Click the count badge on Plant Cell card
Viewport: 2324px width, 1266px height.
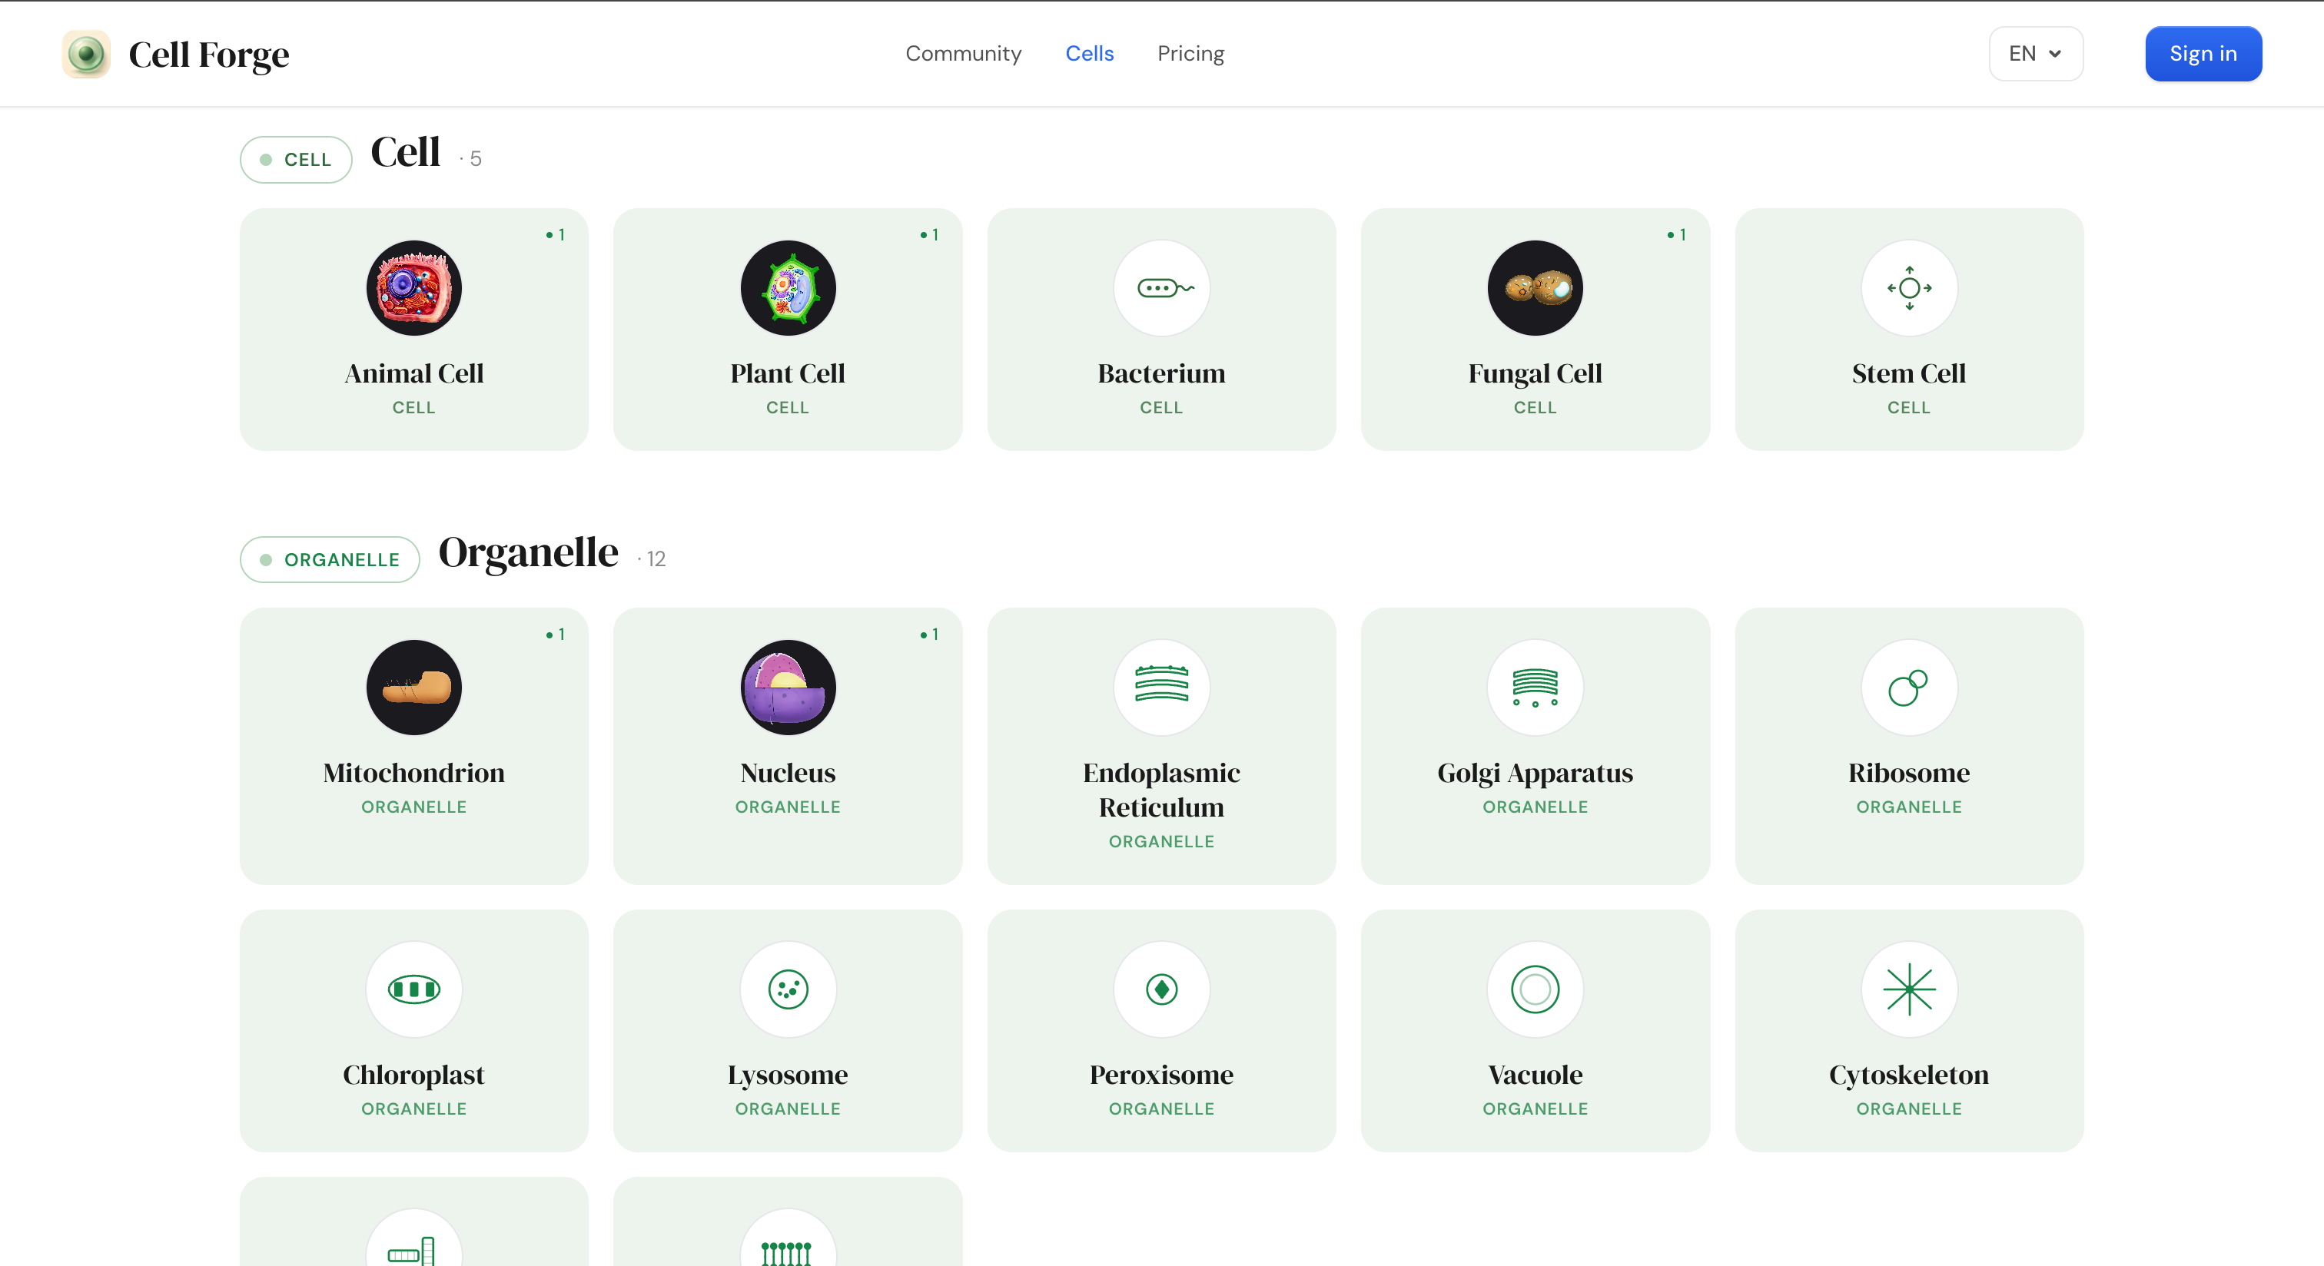tap(929, 234)
